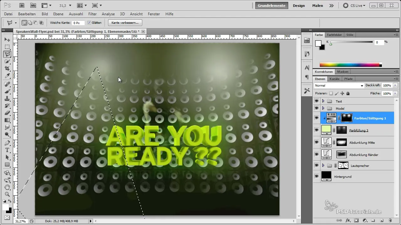The height and width of the screenshot is (225, 401).
Task: Expand the Model layer group
Action: pyautogui.click(x=323, y=108)
